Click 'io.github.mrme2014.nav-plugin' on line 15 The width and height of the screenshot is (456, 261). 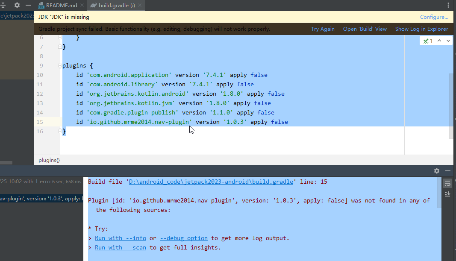(x=139, y=122)
